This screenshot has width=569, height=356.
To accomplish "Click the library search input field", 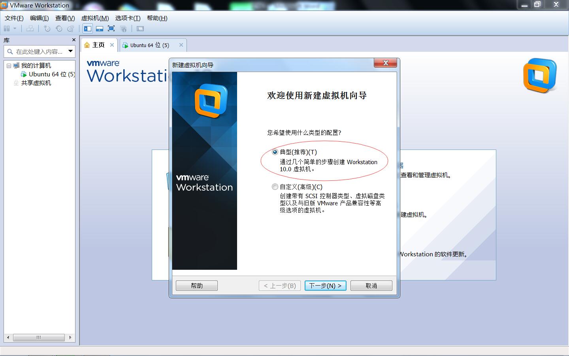I will click(40, 51).
